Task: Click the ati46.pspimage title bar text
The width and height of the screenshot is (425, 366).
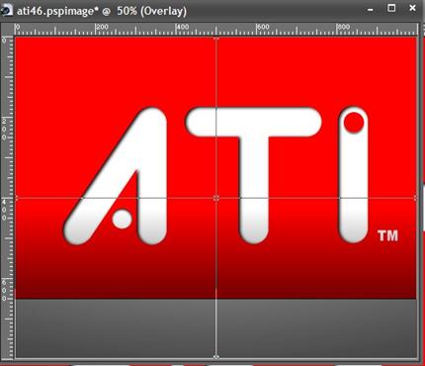Action: (x=102, y=11)
